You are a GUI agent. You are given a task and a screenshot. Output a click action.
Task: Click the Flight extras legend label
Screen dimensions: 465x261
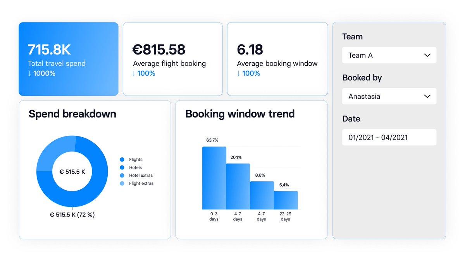141,183
